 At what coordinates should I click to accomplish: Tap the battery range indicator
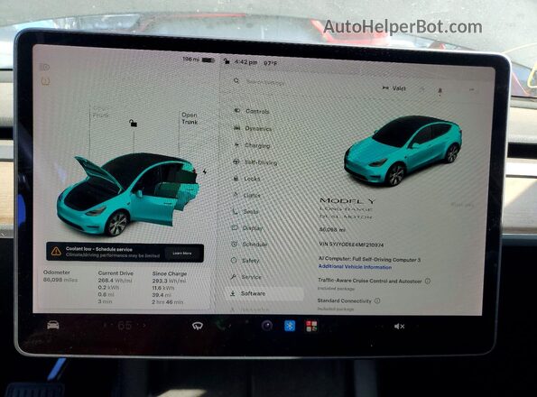point(199,60)
